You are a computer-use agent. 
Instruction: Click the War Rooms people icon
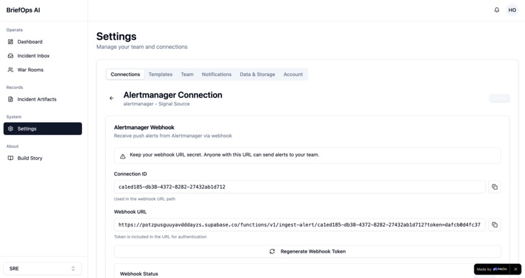click(x=10, y=69)
